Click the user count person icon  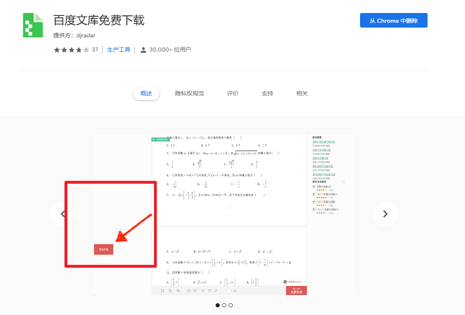[x=143, y=50]
